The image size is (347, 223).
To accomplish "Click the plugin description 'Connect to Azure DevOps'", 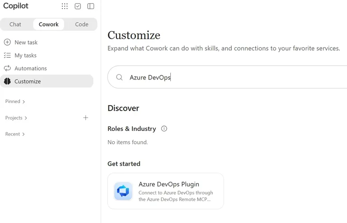I will tap(176, 196).
